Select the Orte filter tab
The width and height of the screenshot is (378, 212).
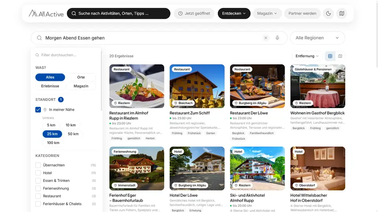(x=81, y=77)
